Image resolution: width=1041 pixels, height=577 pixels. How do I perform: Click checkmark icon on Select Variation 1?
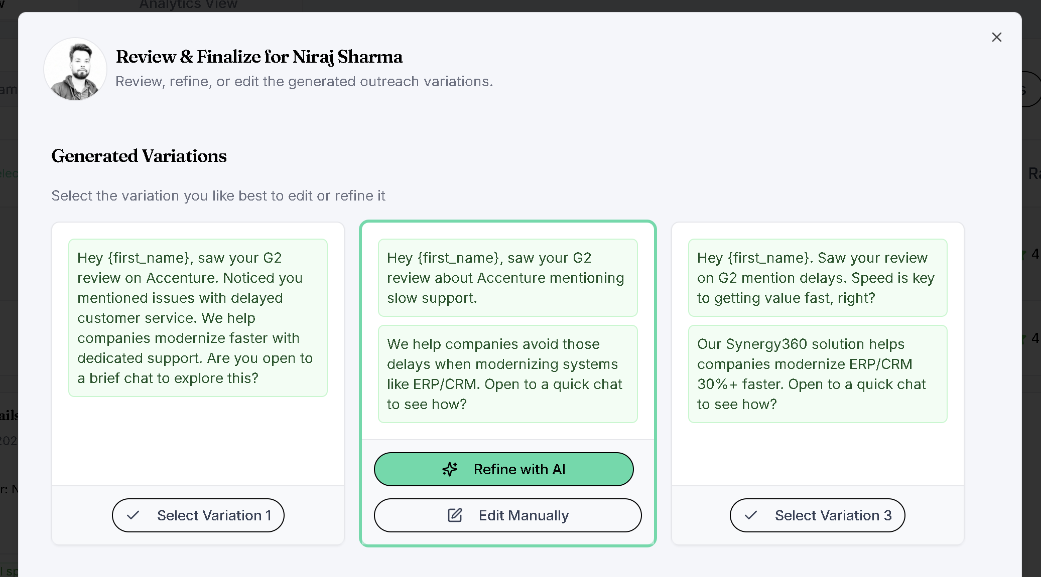point(133,515)
